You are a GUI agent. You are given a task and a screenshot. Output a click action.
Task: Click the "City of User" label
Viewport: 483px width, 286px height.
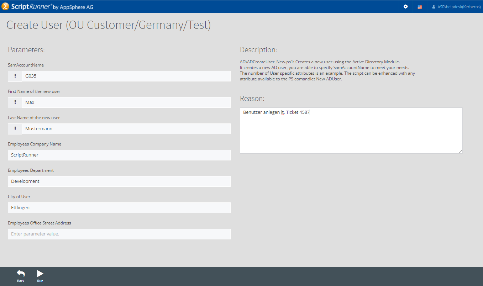(x=19, y=197)
